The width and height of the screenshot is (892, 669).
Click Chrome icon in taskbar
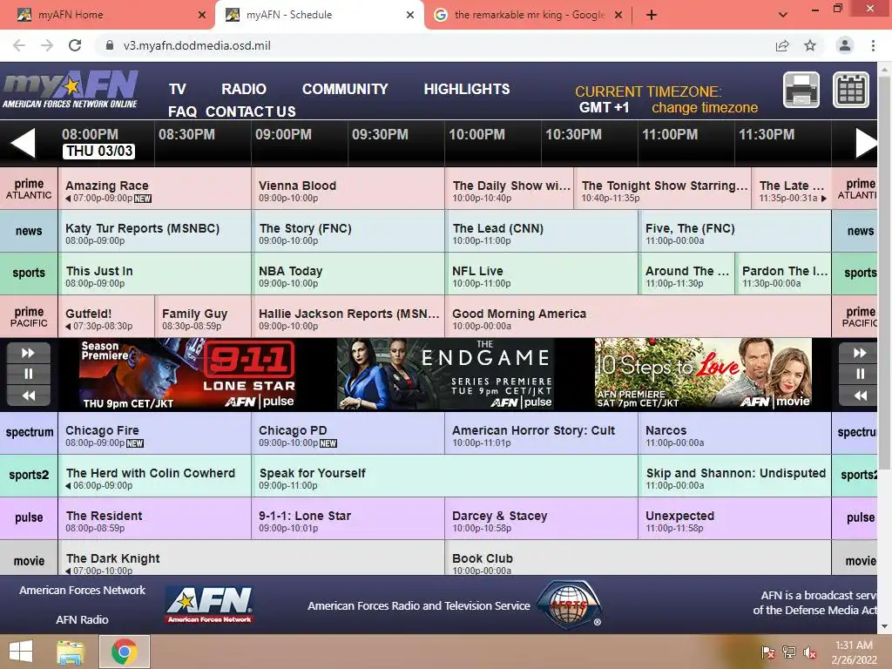point(125,652)
